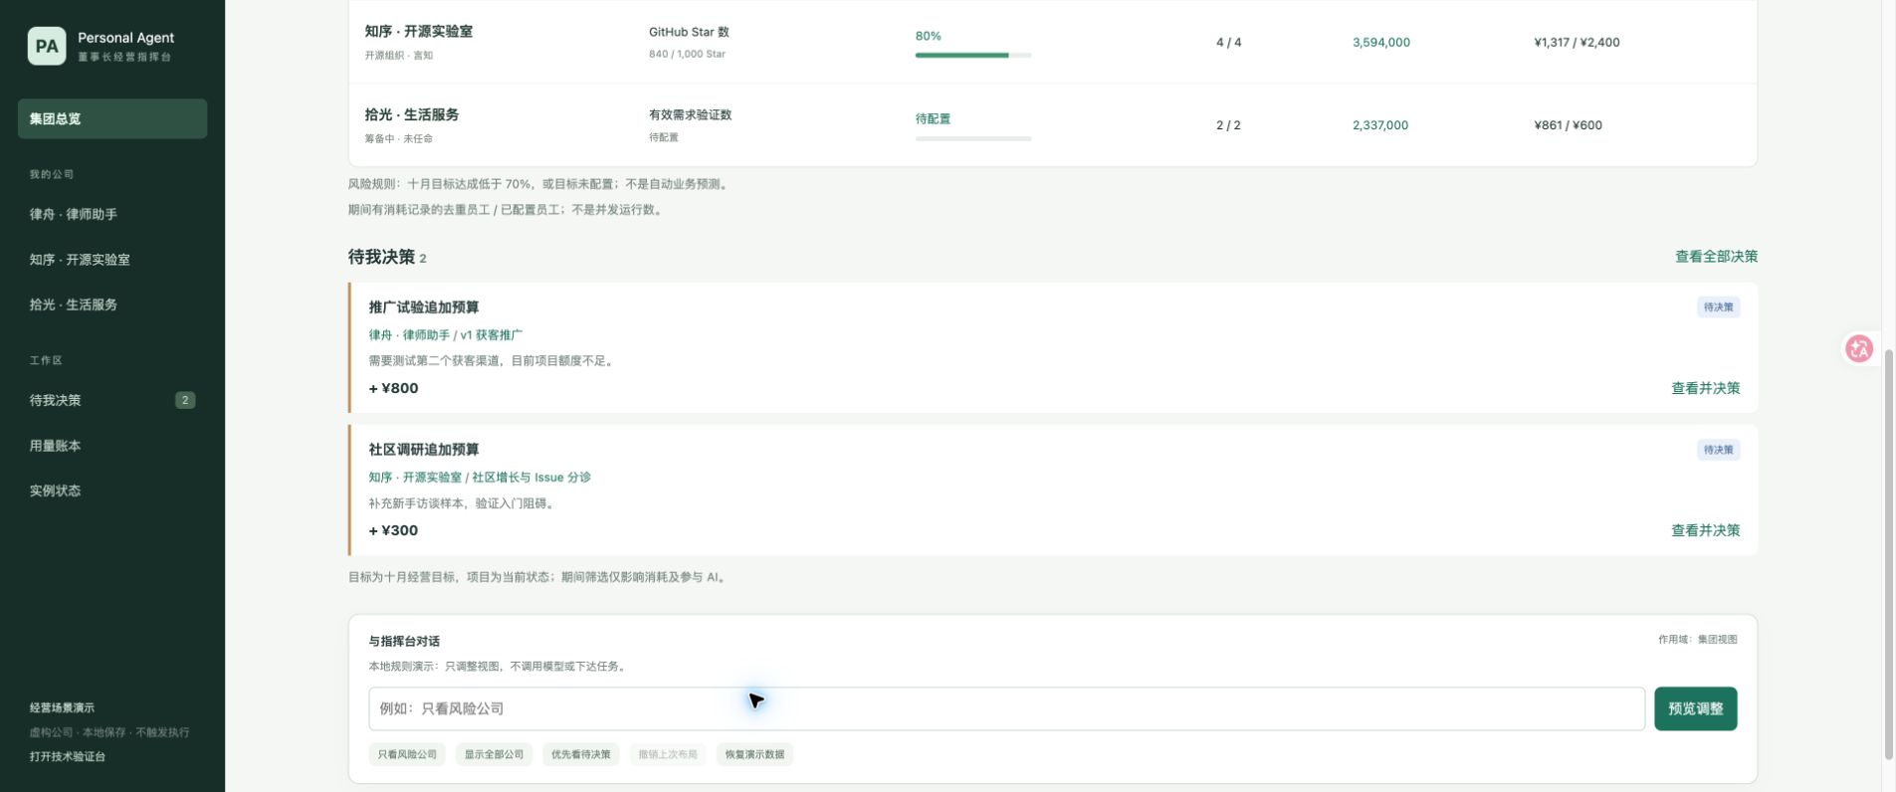Click the 拾光 · 生活服务 table row name
Viewport: 1896px width, 792px height.
pyautogui.click(x=412, y=114)
